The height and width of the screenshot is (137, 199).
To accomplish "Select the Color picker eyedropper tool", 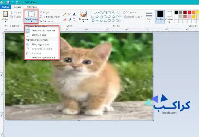I will point(70,20).
